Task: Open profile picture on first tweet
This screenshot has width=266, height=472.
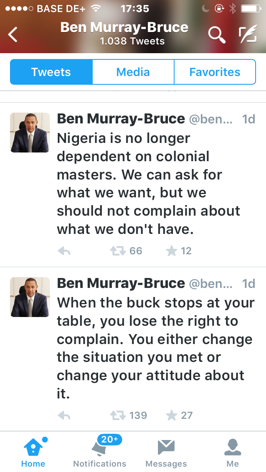Action: (x=30, y=133)
